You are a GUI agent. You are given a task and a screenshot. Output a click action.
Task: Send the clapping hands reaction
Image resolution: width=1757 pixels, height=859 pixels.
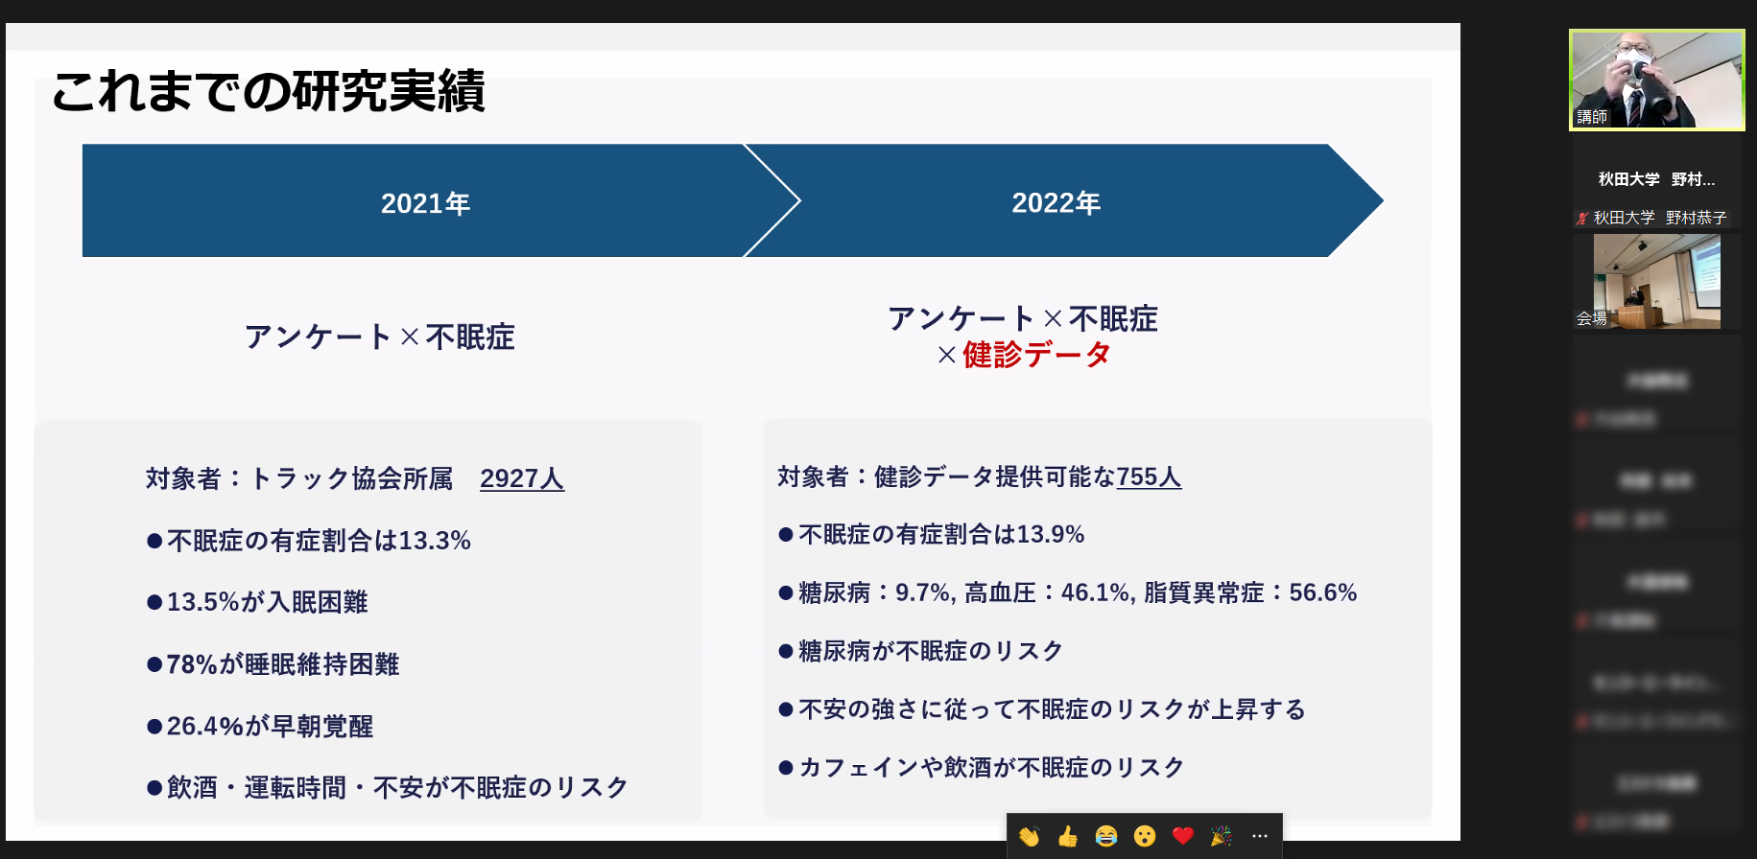[1029, 837]
